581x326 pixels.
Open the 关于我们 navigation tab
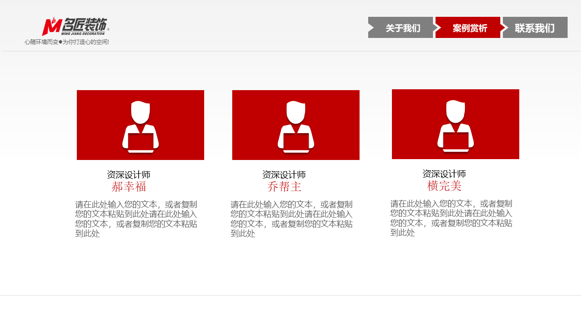[x=403, y=28]
